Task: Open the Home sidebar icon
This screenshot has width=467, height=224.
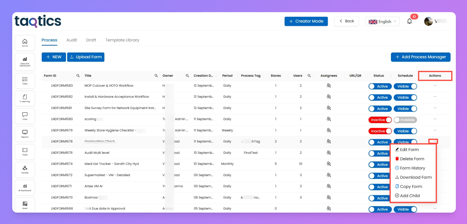Action: tap(25, 43)
